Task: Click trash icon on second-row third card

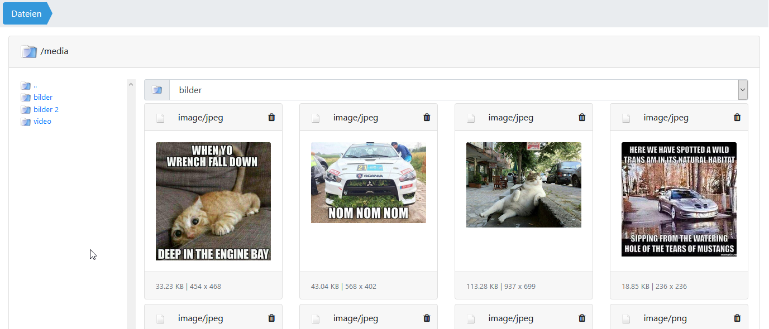Action: [x=582, y=318]
